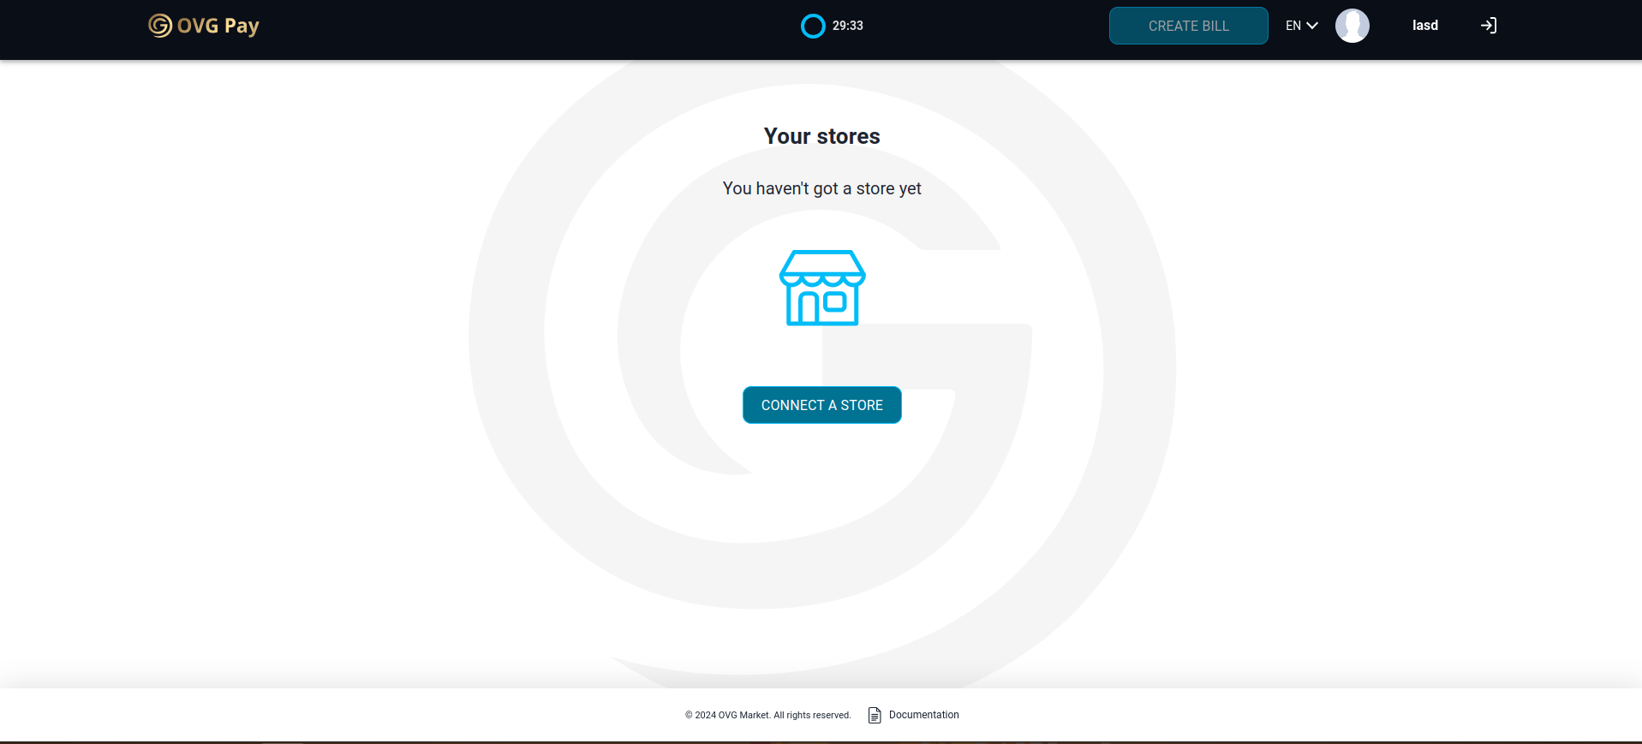Click the 'You haven't got a store yet' message
The image size is (1642, 744).
[822, 188]
